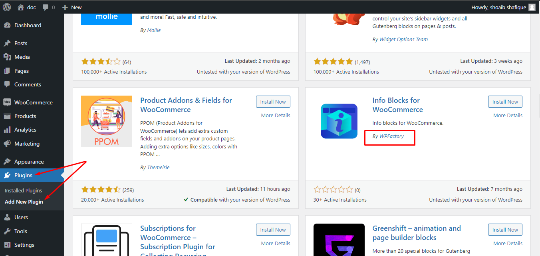Screen dimensions: 540x256
Task: Click the 64 ratings star row
Action: 101,62
